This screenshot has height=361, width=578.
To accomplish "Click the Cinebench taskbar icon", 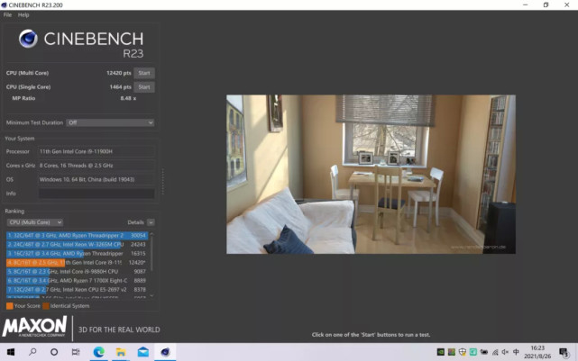I will 165,352.
